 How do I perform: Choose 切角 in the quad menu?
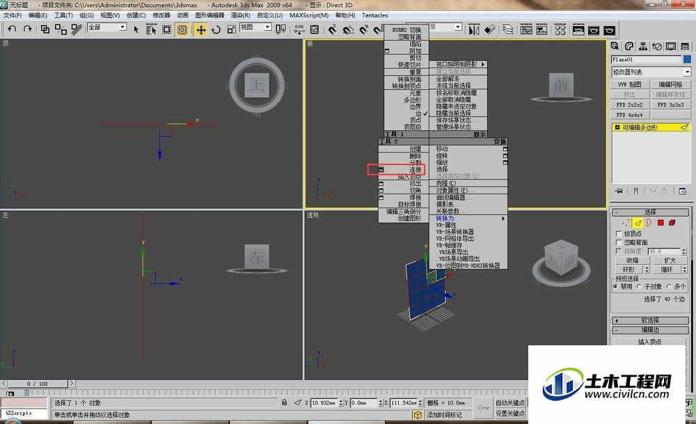(415, 191)
